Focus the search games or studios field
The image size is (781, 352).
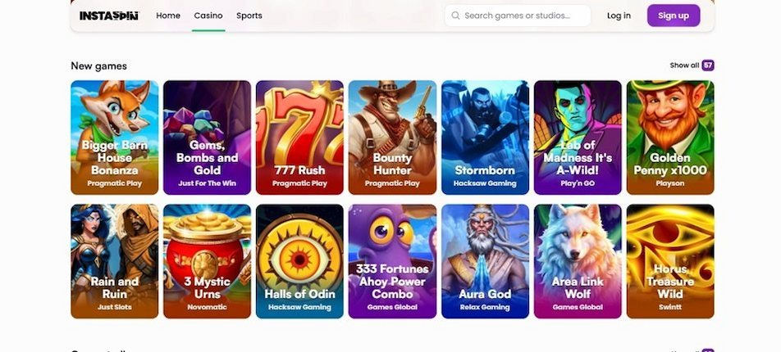tap(518, 16)
